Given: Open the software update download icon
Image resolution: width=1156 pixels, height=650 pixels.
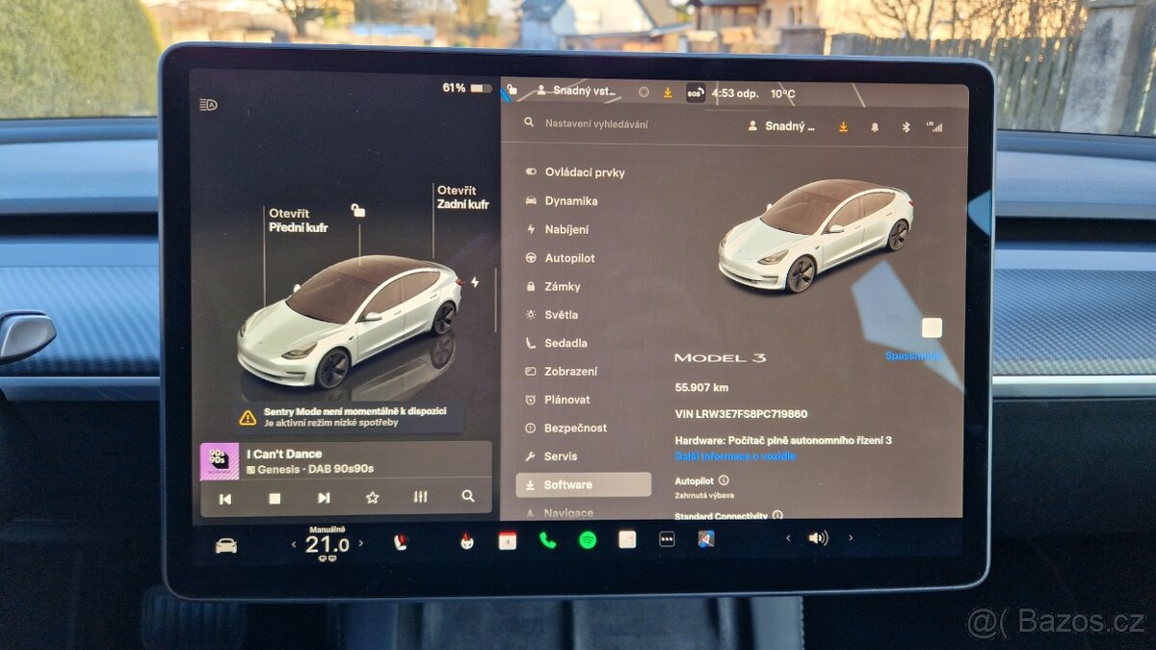Looking at the screenshot, I should coord(843,126).
